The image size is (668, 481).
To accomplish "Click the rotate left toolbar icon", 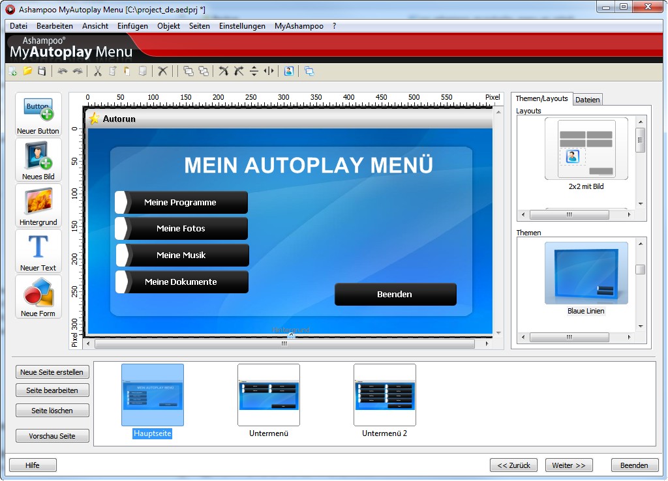I will click(224, 71).
